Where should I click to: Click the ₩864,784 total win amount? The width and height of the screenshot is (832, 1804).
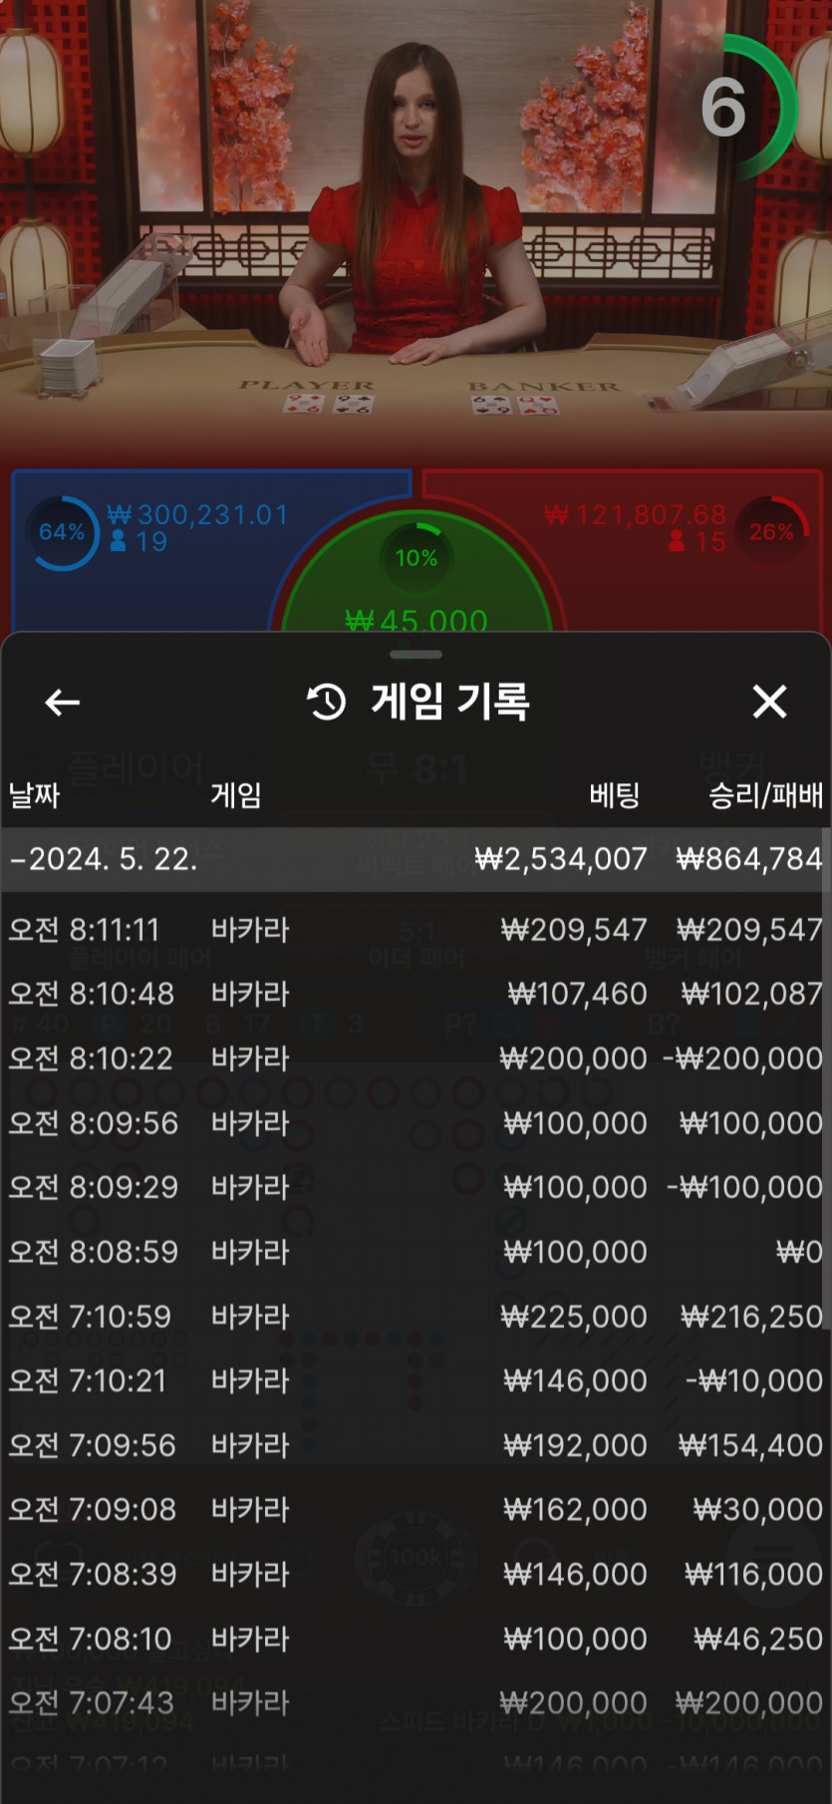[x=749, y=859]
